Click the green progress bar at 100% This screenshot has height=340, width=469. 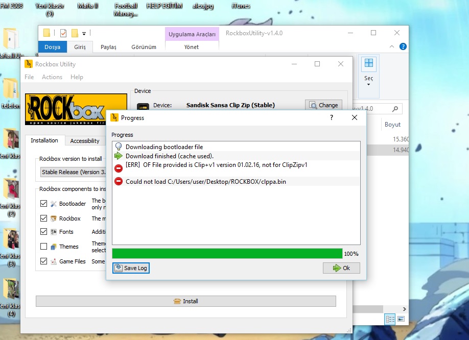click(x=227, y=254)
